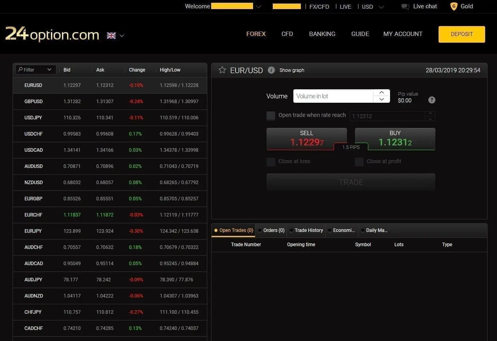Click the rate reach 1.12312 input field
The width and height of the screenshot is (497, 341).
pyautogui.click(x=387, y=116)
